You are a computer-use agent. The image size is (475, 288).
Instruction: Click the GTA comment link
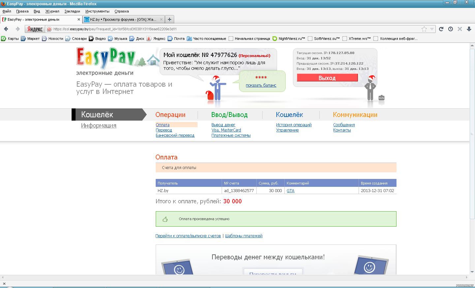[x=291, y=191]
